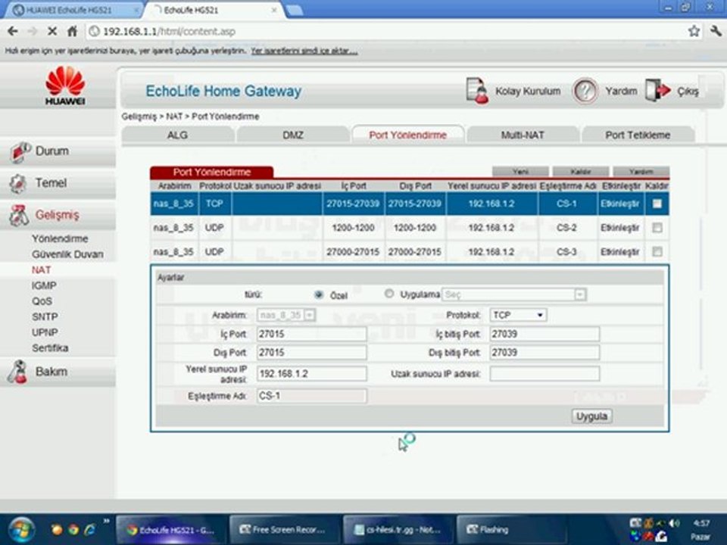The image size is (727, 545).
Task: Open Güvenlik Duvarı in sidebar menu
Action: (x=67, y=254)
